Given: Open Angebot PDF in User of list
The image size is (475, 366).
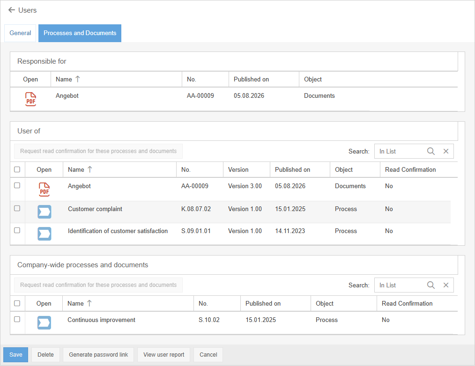Looking at the screenshot, I should (44, 190).
